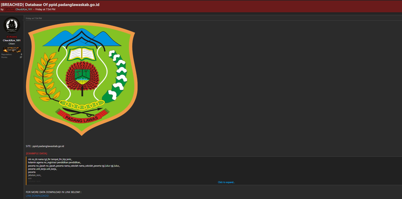
Task: Click the Citizen rank badge image
Action: [x=12, y=50]
